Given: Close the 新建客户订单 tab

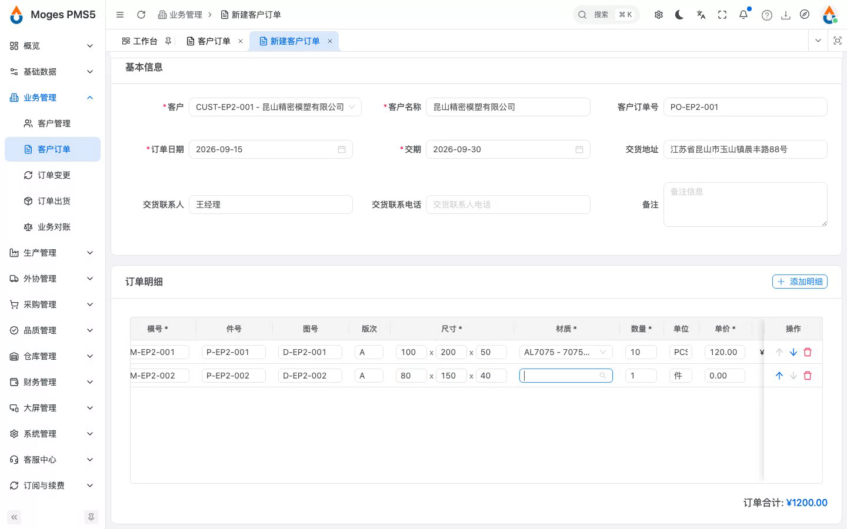Looking at the screenshot, I should pyautogui.click(x=330, y=41).
